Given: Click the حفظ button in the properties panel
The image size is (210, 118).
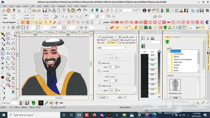Looking at the screenshot, I should click(x=120, y=97).
